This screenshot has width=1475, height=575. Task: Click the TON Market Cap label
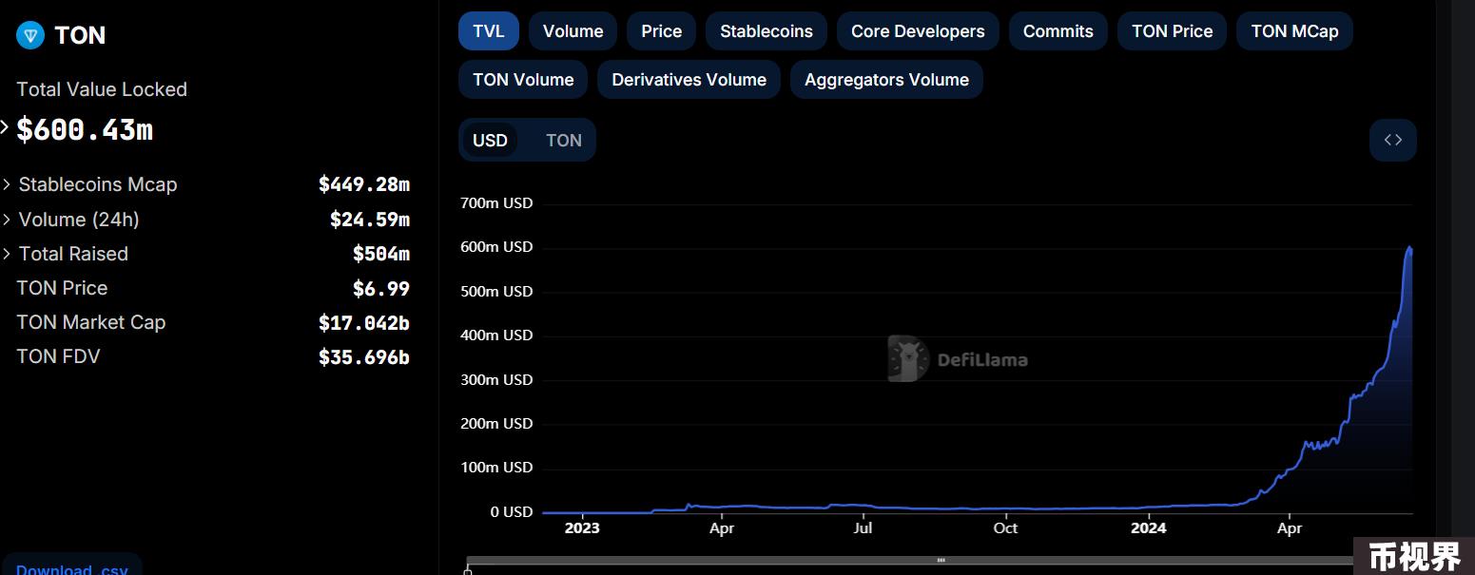click(x=91, y=322)
